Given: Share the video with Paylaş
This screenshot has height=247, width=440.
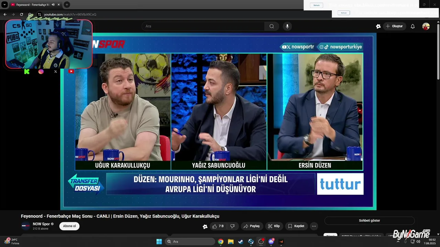Looking at the screenshot, I should tap(252, 226).
